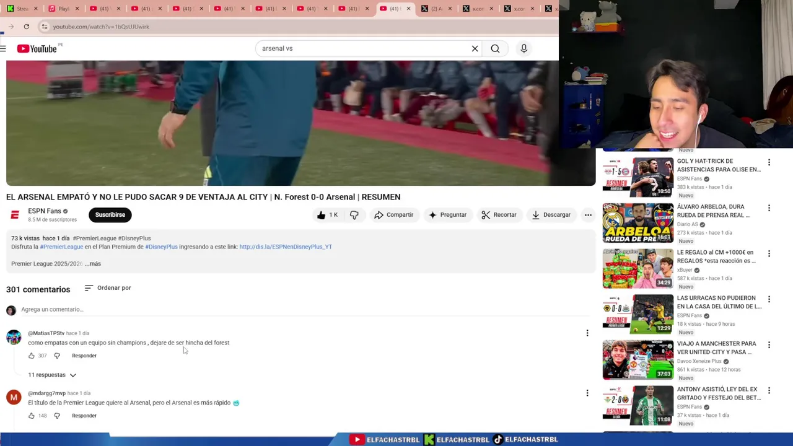This screenshot has height=446, width=793.
Task: Reply to the @MatiasTPStv comment
Action: pos(84,356)
